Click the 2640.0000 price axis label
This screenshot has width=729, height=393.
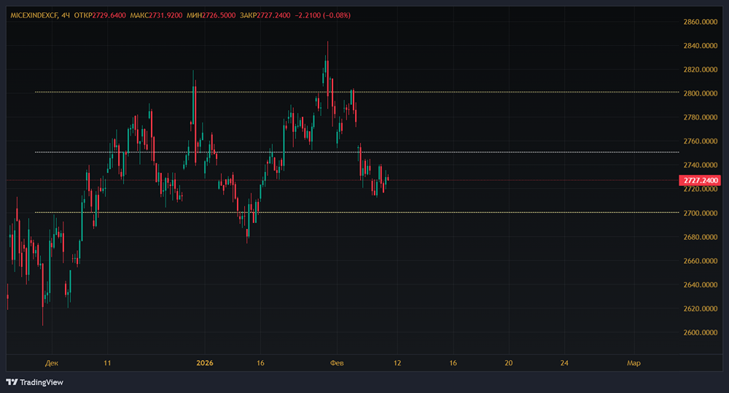point(700,284)
